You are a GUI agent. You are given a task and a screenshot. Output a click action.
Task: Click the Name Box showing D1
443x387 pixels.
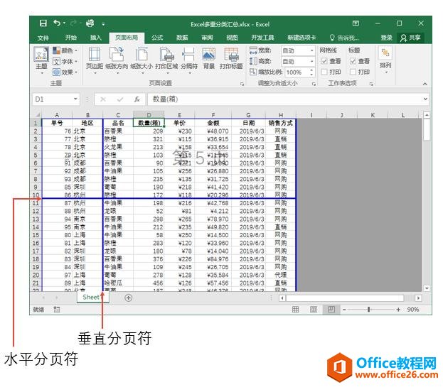56,99
